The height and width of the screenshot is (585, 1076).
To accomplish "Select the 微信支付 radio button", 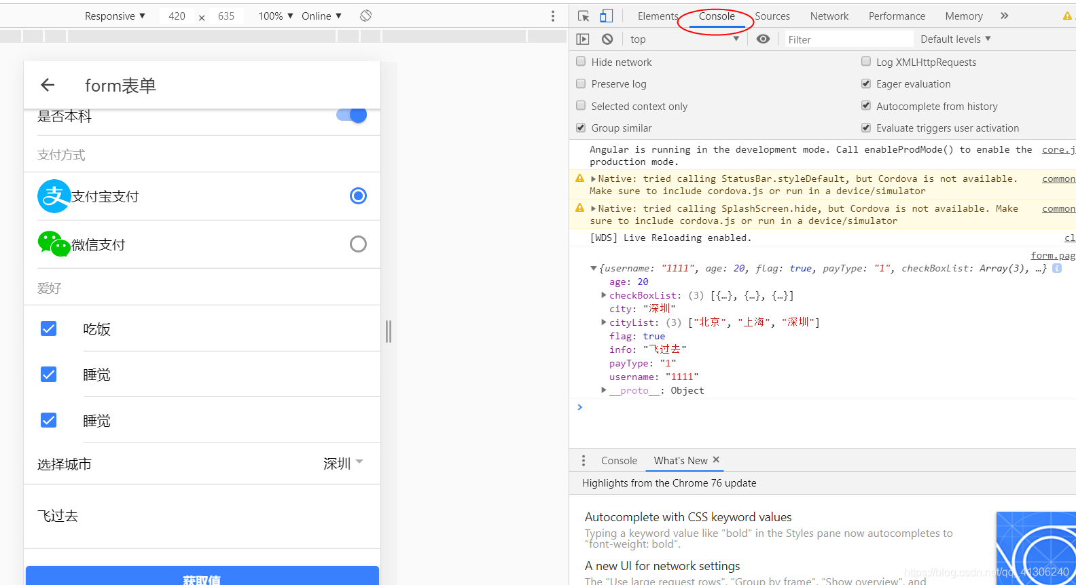I will (358, 244).
